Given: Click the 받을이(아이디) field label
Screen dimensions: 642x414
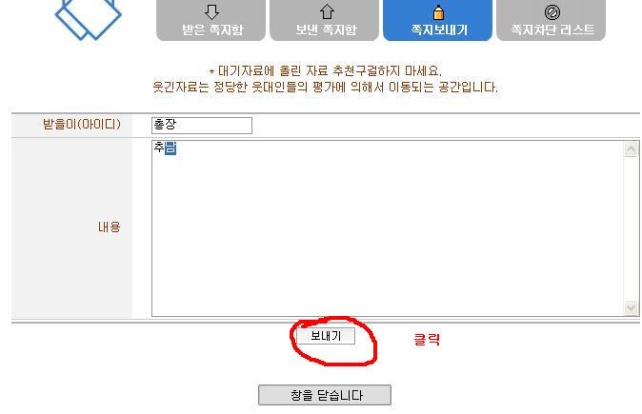Looking at the screenshot, I should pyautogui.click(x=82, y=124).
